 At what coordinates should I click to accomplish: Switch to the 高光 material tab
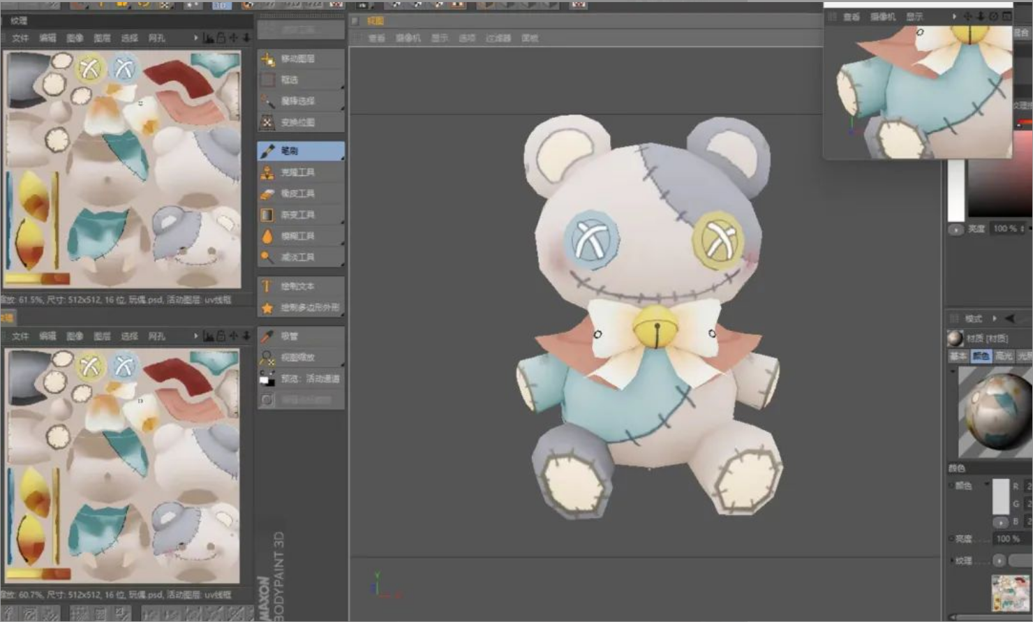tap(1004, 356)
